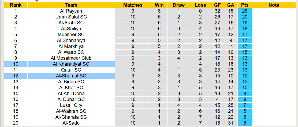298x127 pixels.
Task: Open the Al-Shamal SC team entry
Action: pos(71,76)
